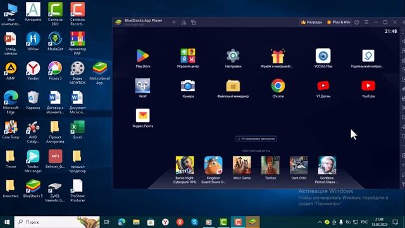Open Skype from the taskbar
Viewport: 405px width, 228px height.
(194, 222)
